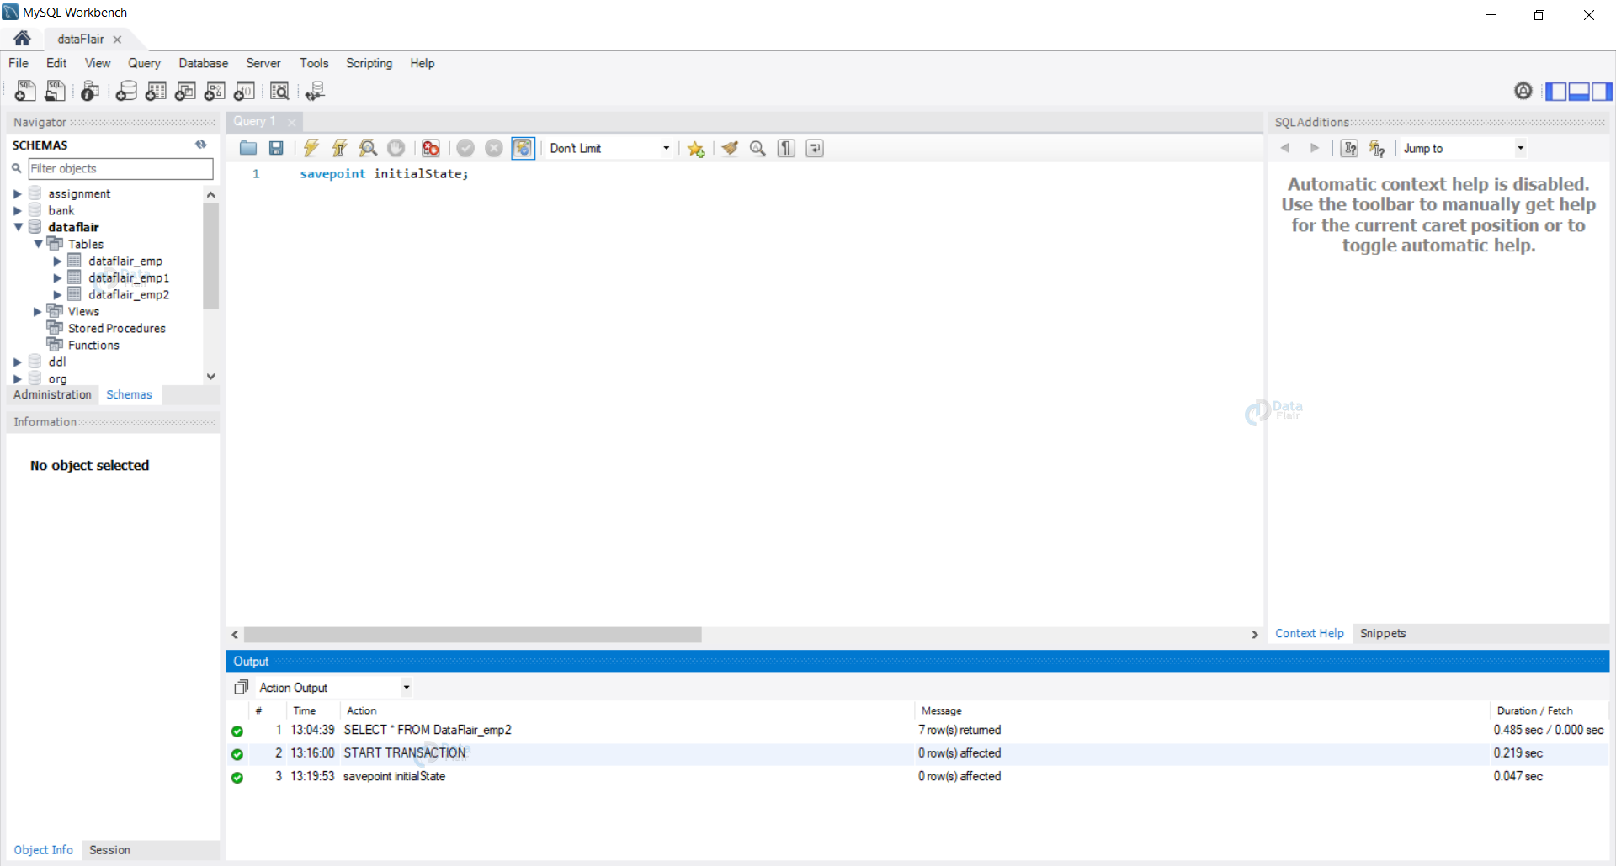1616x866 pixels.
Task: Select the Object Info tab
Action: click(x=43, y=850)
